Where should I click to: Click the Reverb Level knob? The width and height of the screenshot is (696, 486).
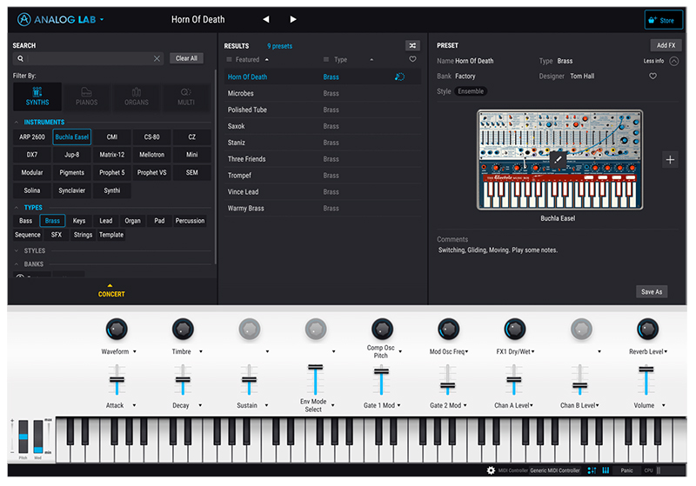647,330
